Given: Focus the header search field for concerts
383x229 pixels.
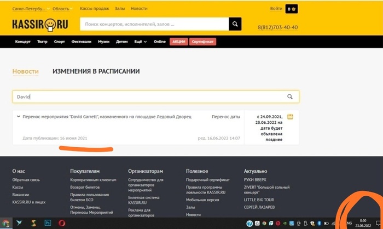Looking at the screenshot, I should (x=154, y=24).
